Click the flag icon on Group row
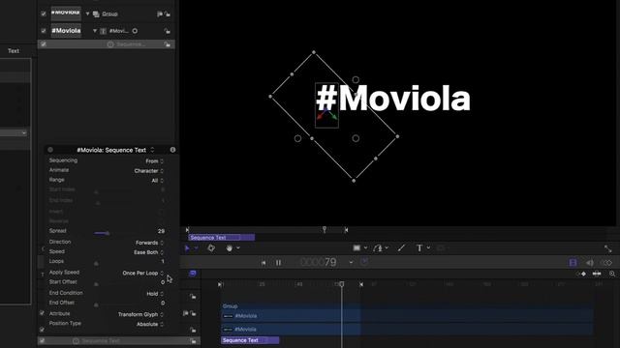This screenshot has height=348, width=620. [159, 14]
